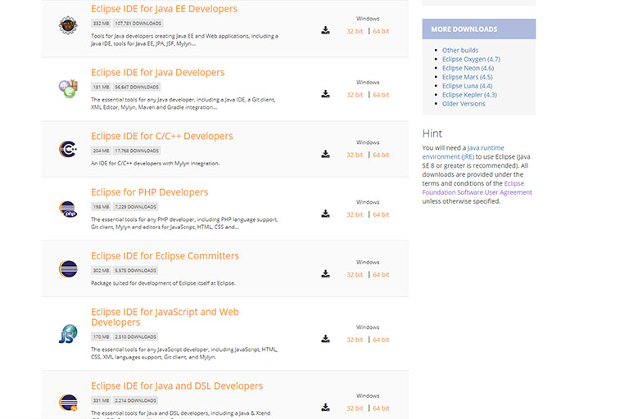This screenshot has width=629, height=419.
Task: Click the 181 MB size badge
Action: pos(101,87)
